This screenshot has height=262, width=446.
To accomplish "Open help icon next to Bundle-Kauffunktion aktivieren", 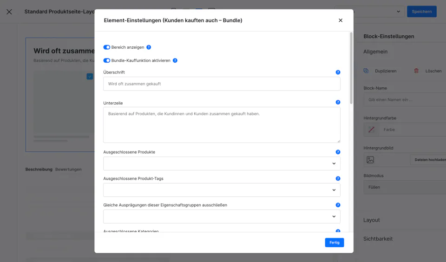I will coord(175,60).
